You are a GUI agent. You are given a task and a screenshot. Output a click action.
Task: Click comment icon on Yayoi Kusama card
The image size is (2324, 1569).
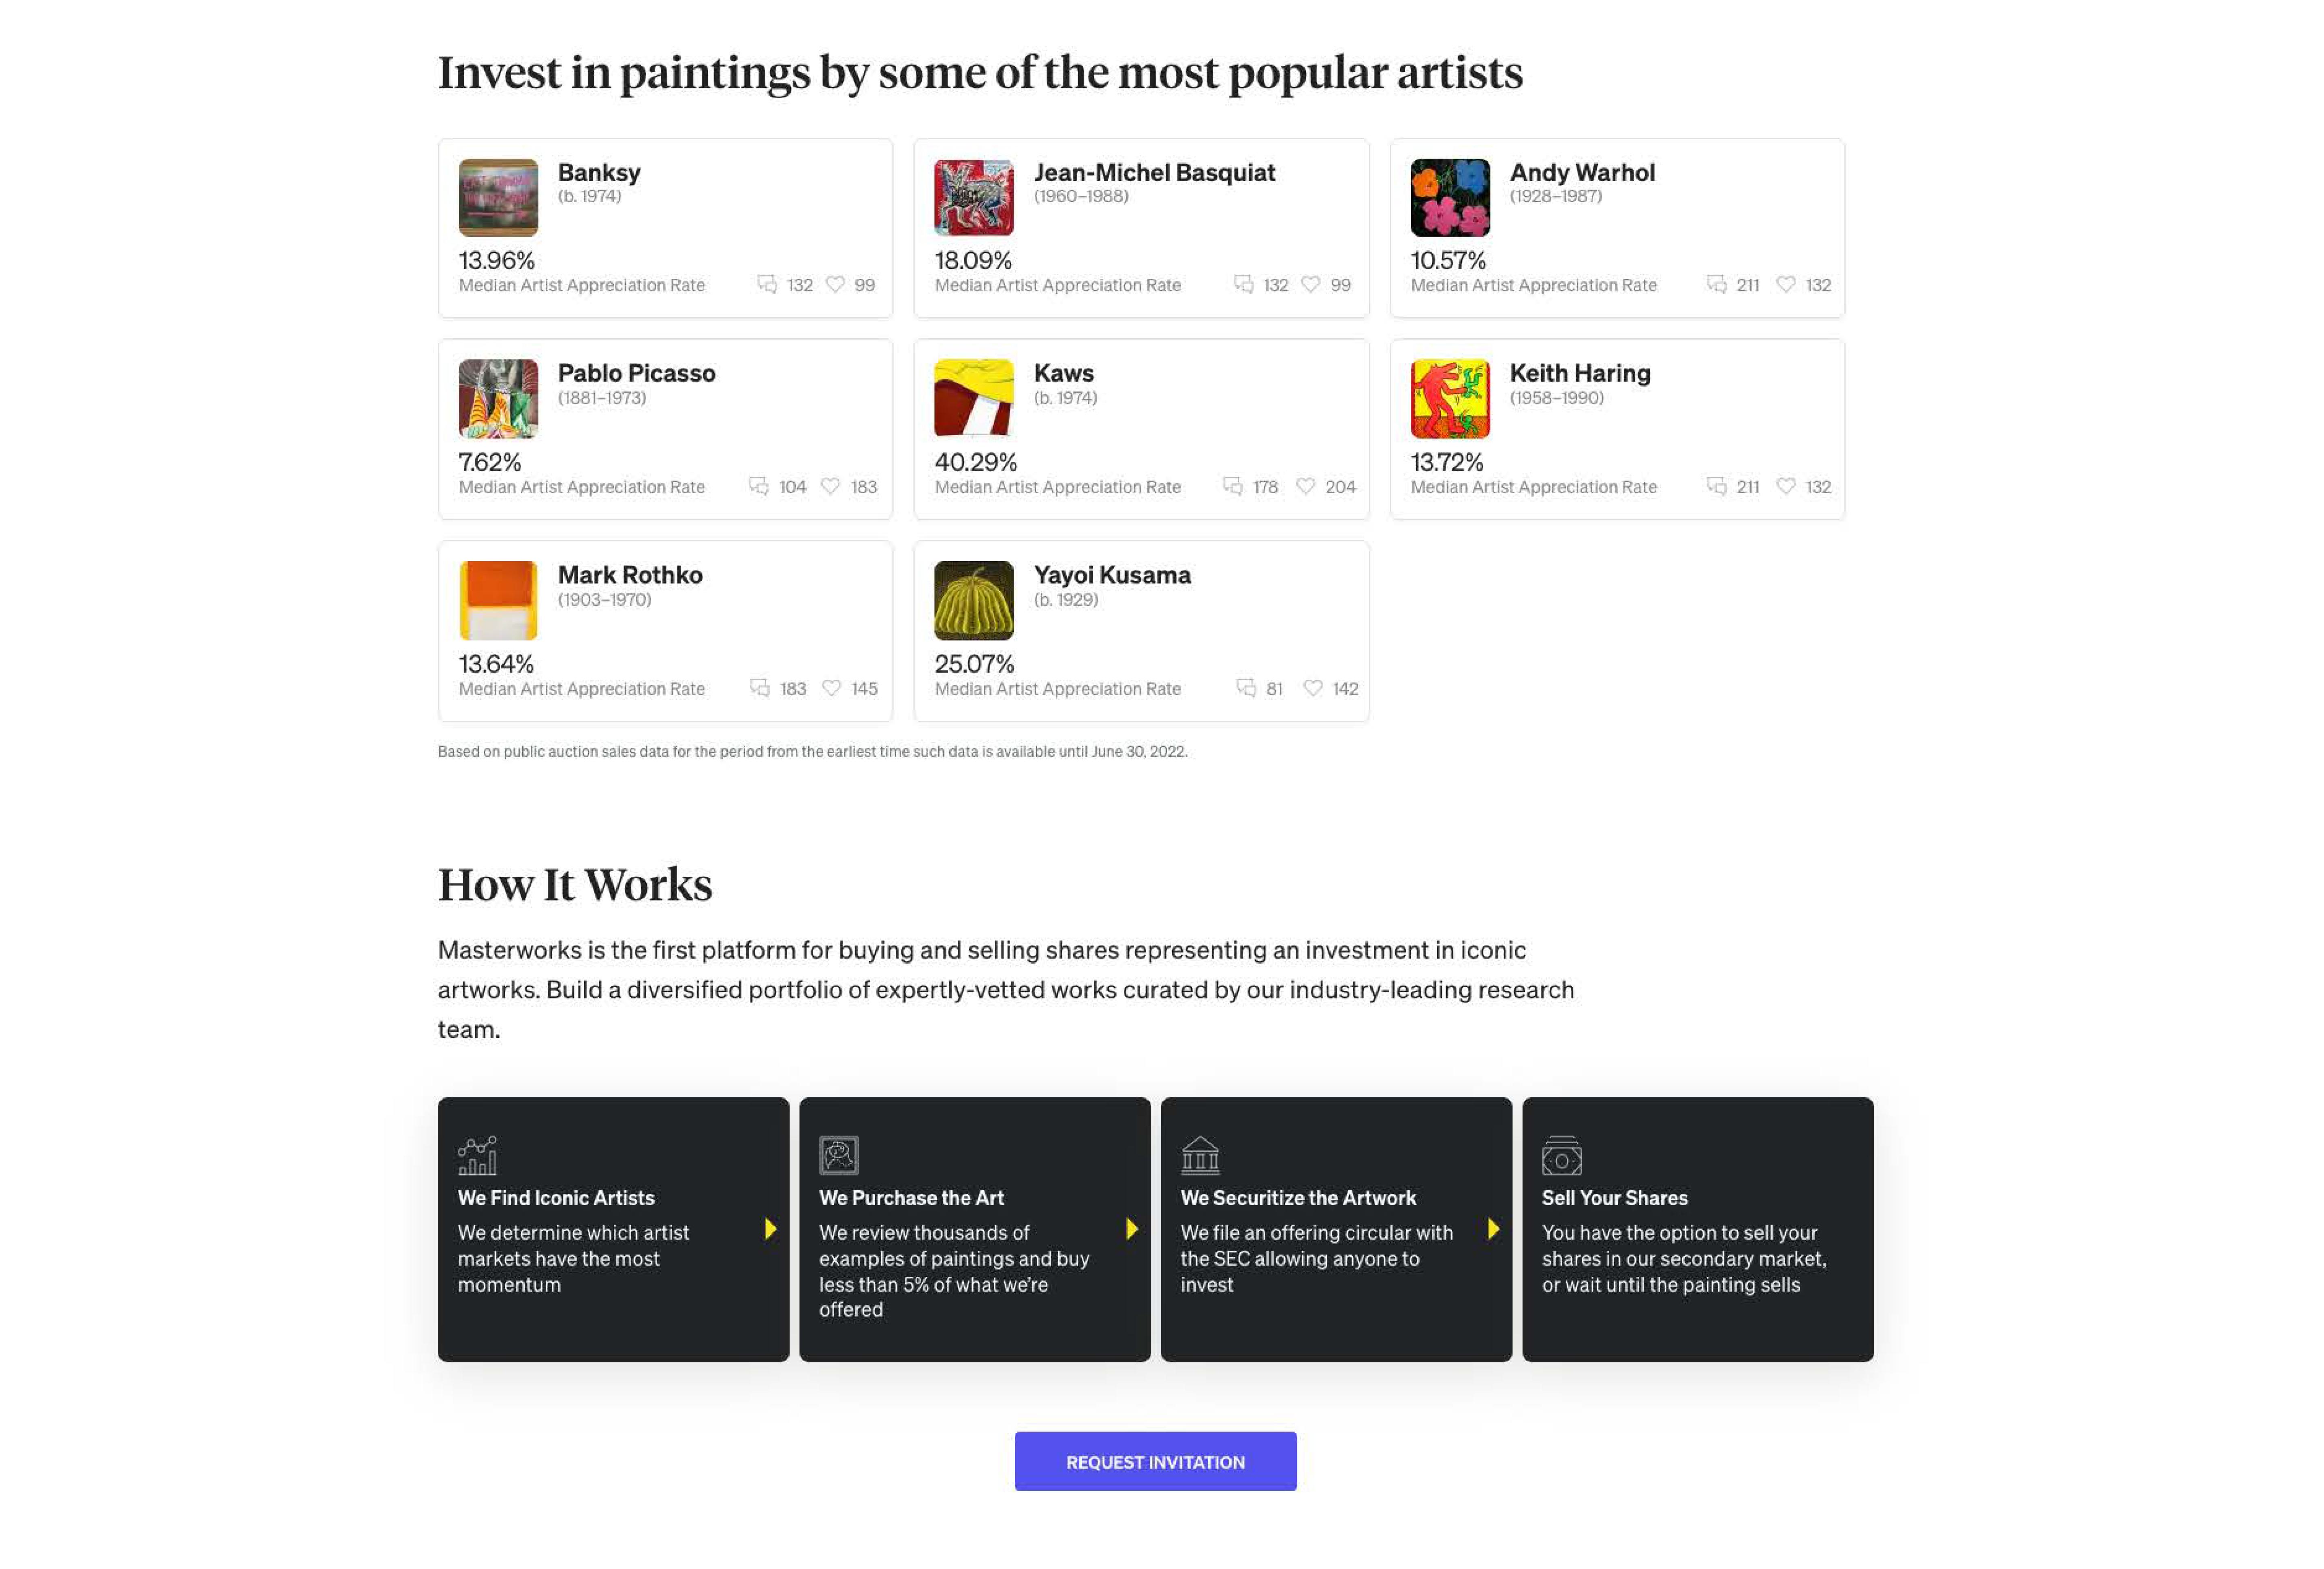pyautogui.click(x=1246, y=689)
